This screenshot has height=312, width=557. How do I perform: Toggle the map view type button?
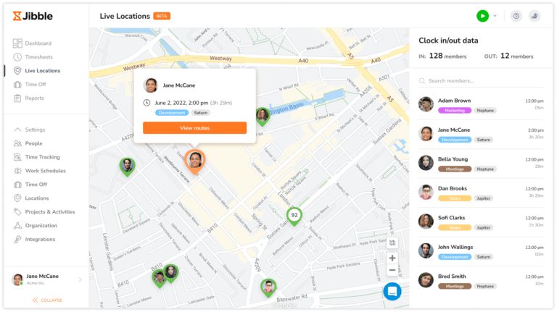coord(392,243)
